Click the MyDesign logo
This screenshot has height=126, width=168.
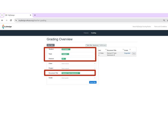7,27
